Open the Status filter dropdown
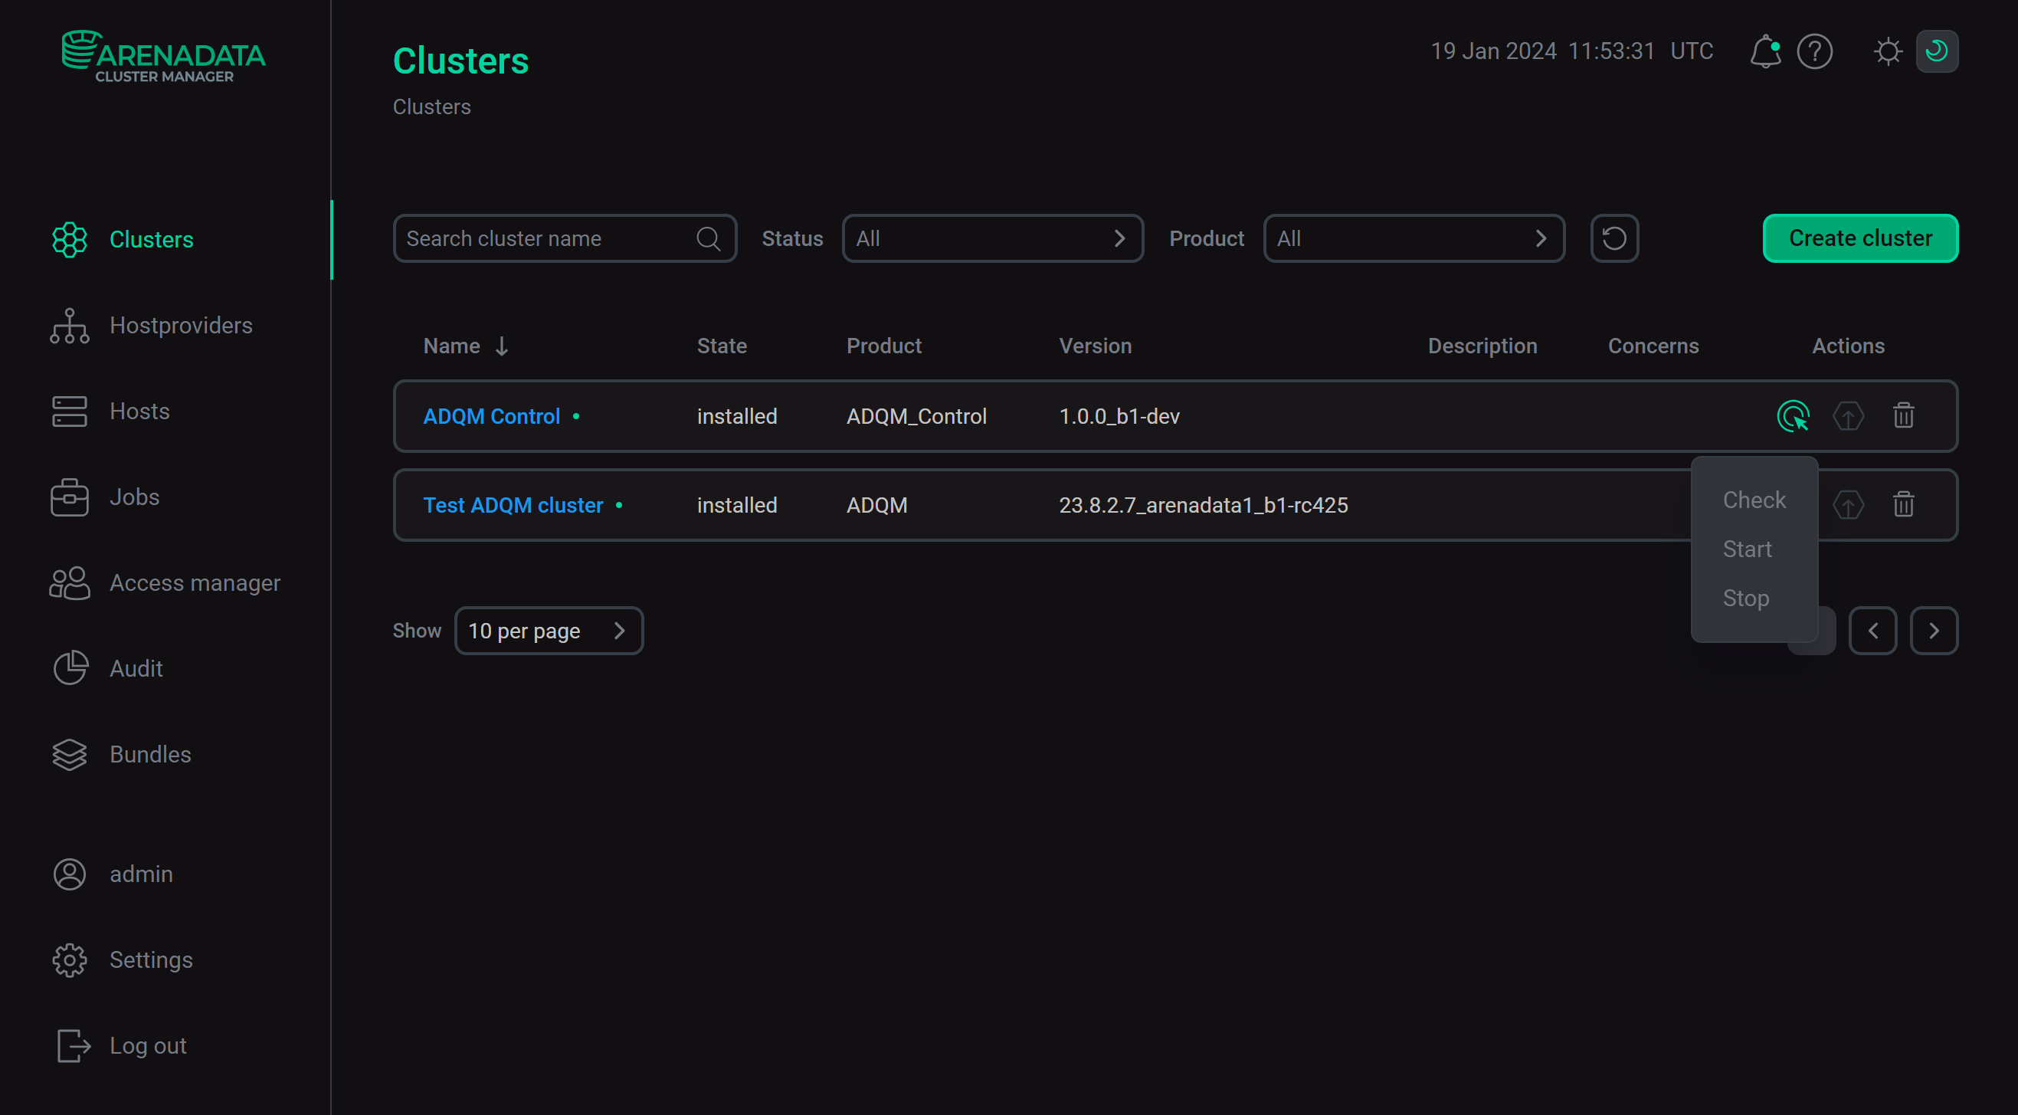The image size is (2018, 1115). pos(992,238)
